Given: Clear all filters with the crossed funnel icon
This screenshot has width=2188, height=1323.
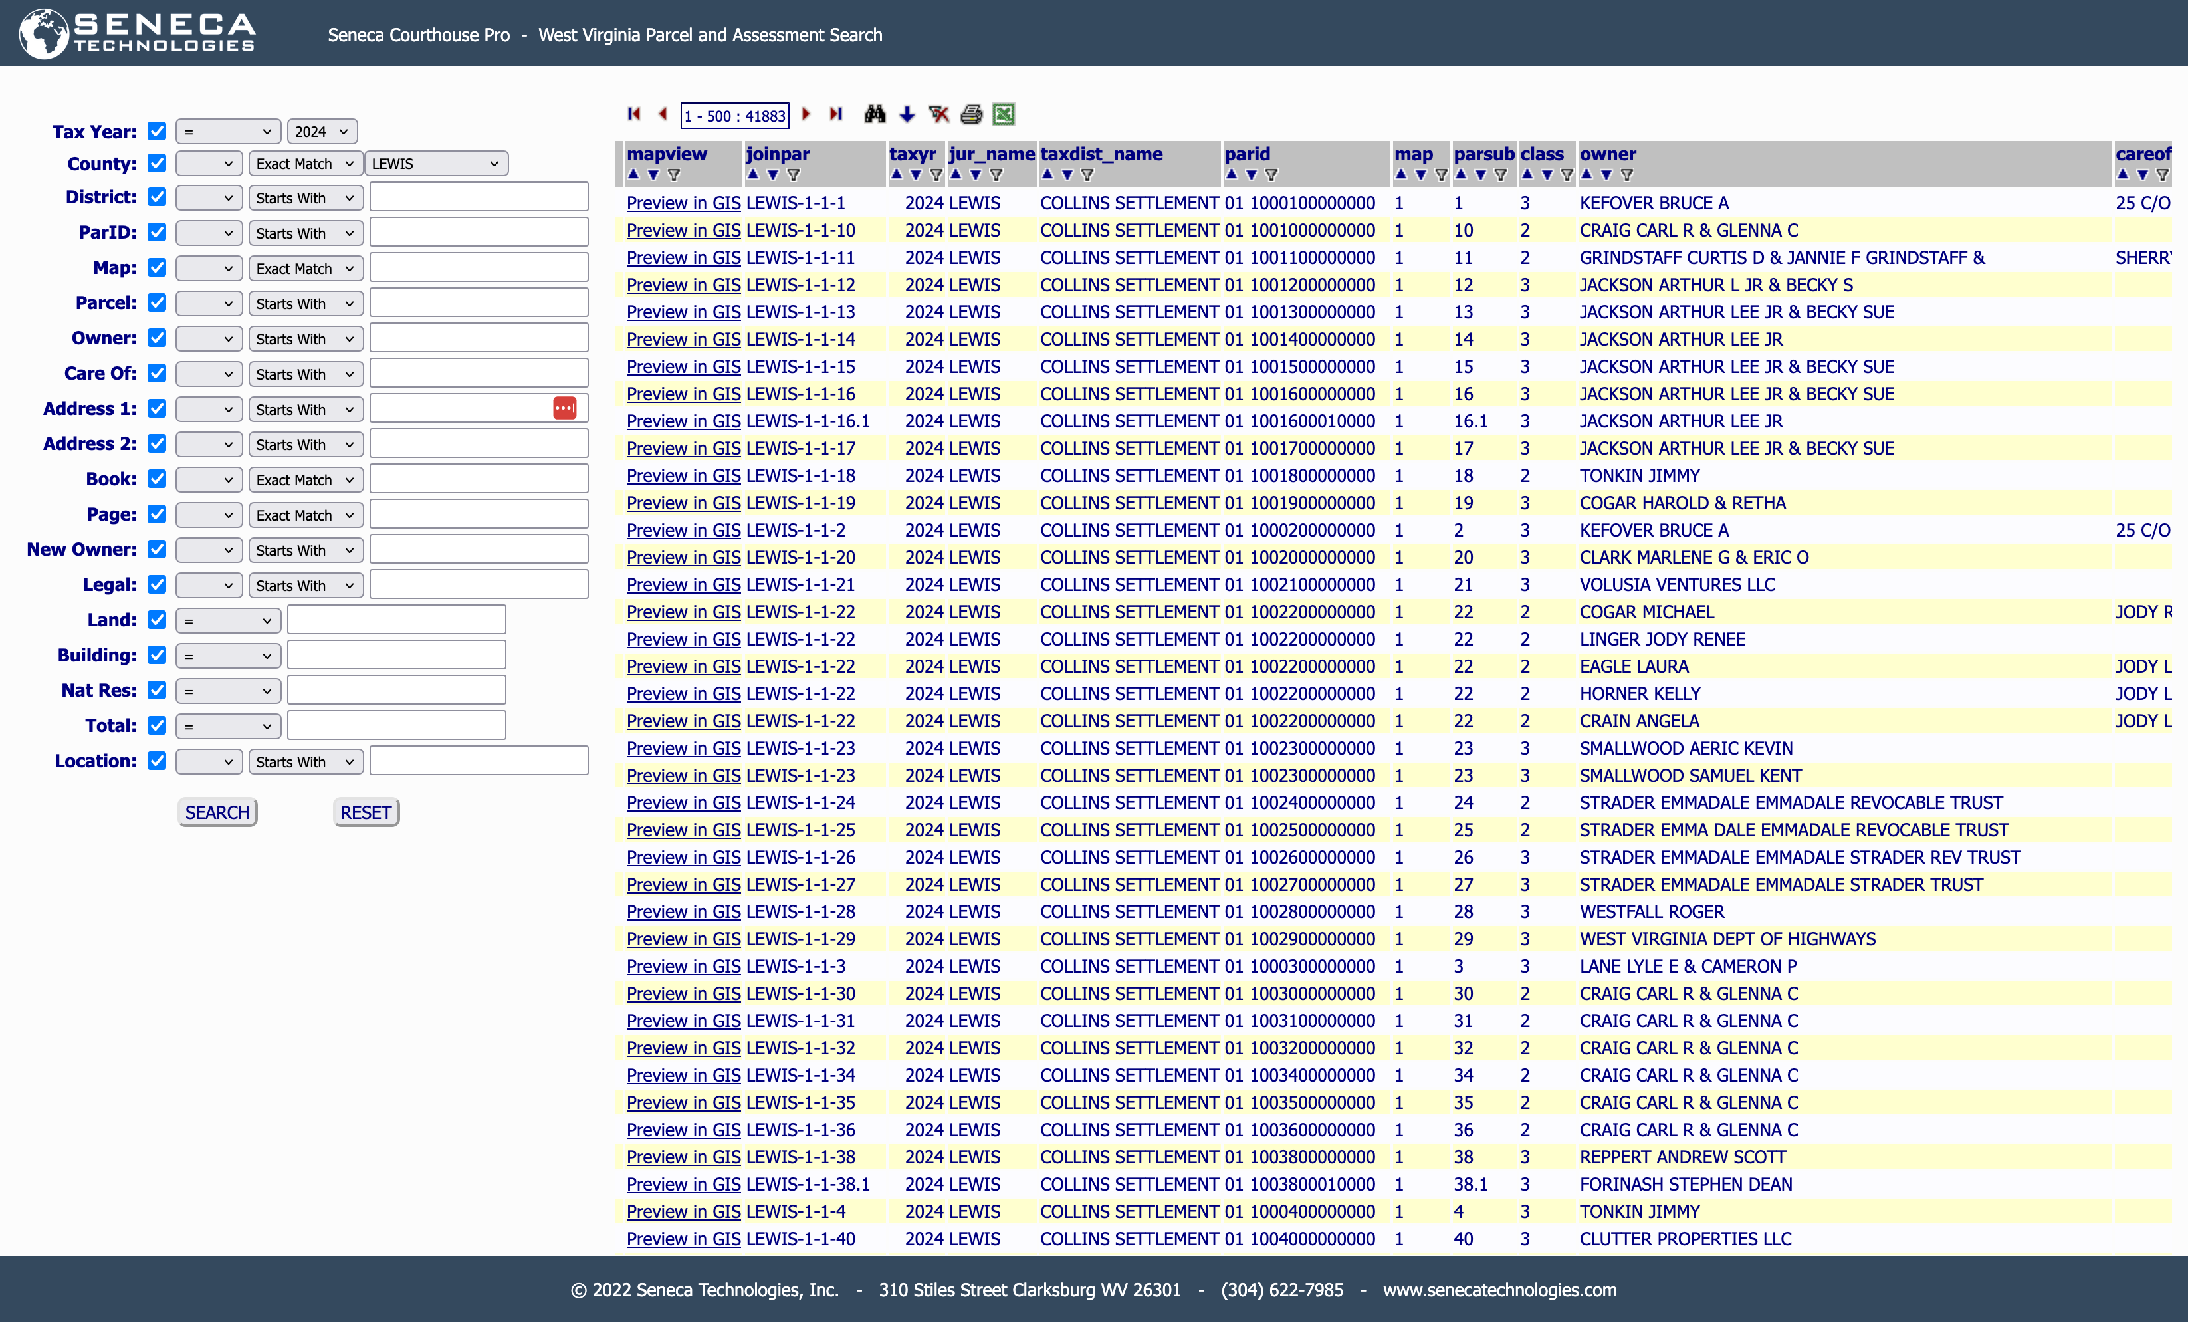Looking at the screenshot, I should pyautogui.click(x=938, y=114).
